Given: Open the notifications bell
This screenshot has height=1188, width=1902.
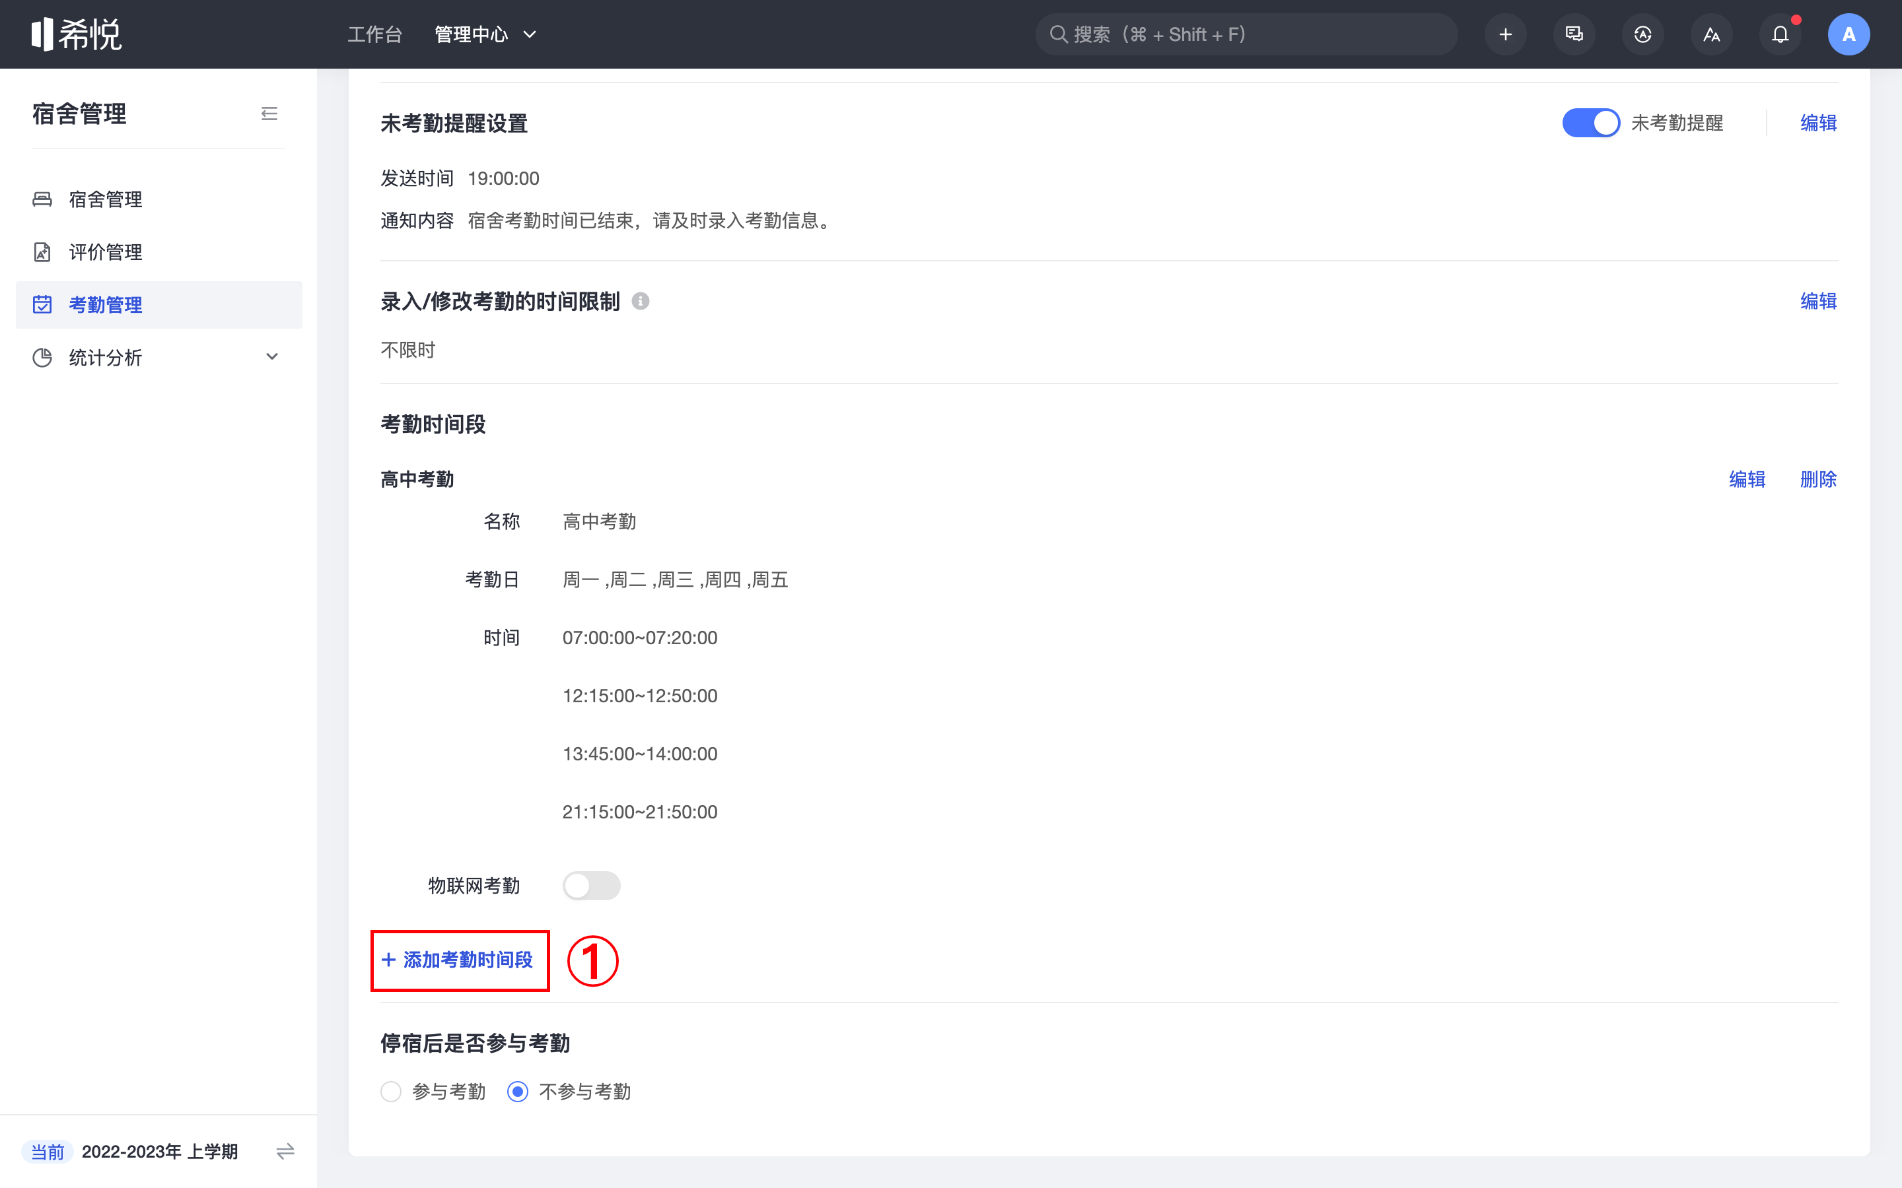Looking at the screenshot, I should (1780, 34).
